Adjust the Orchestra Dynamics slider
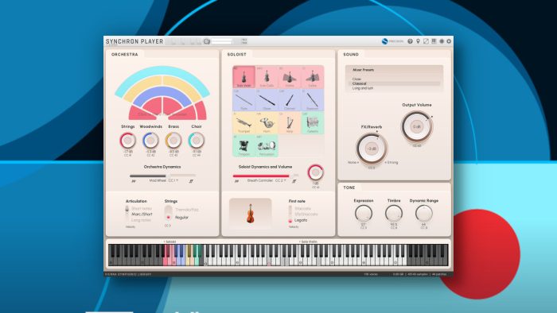Image resolution: width=557 pixels, height=313 pixels. (x=162, y=176)
